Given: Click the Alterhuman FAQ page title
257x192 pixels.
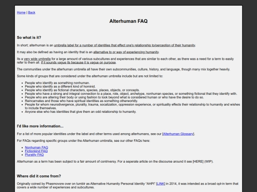Looking at the screenshot, I should (x=128, y=21).
